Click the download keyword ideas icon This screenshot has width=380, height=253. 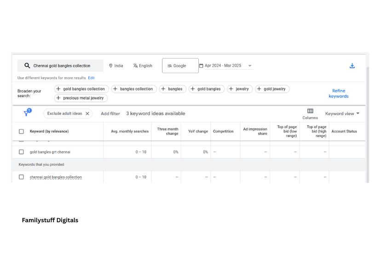point(352,66)
